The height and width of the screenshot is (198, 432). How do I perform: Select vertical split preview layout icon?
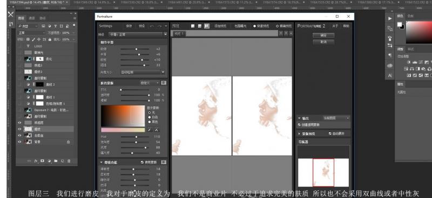coord(207,26)
